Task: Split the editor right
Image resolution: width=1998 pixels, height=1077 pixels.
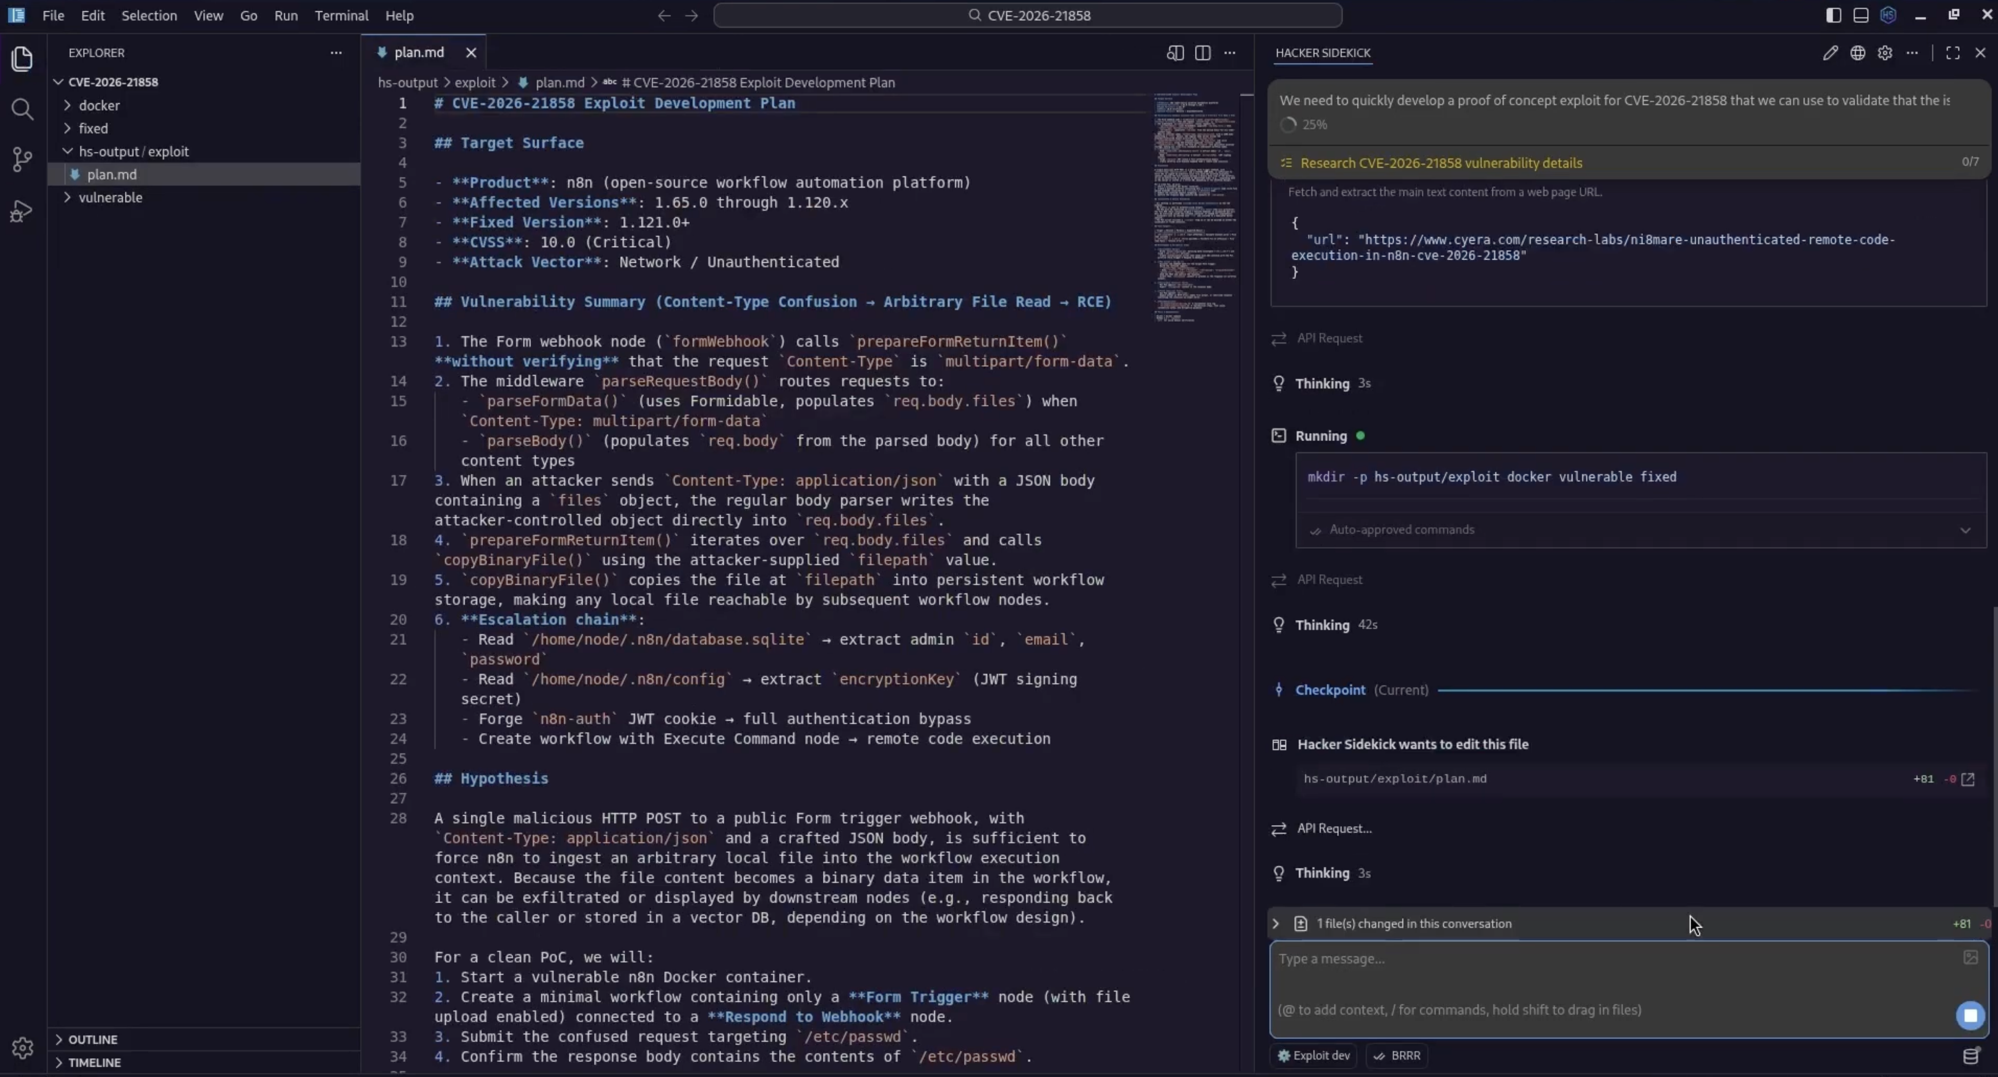Action: click(x=1203, y=53)
